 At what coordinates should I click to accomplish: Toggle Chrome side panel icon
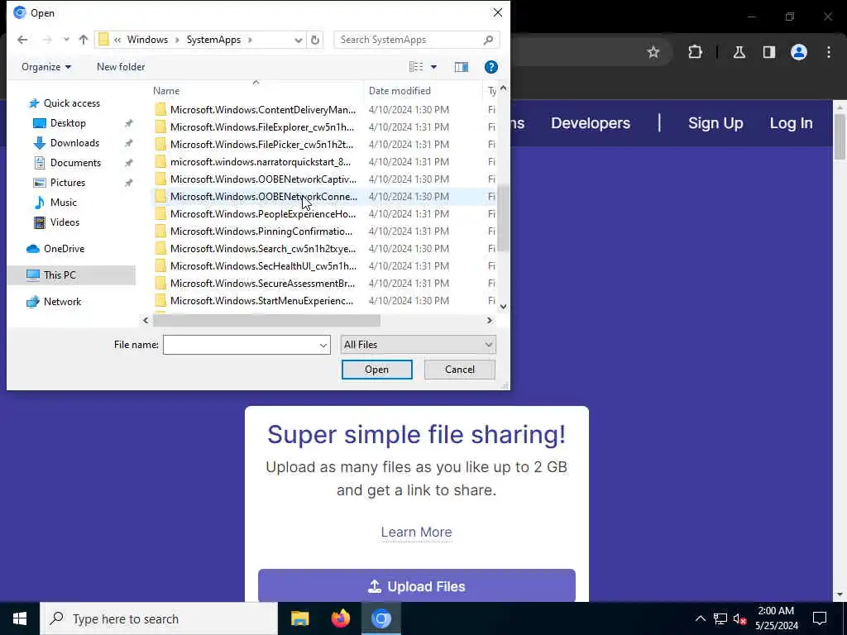(768, 52)
